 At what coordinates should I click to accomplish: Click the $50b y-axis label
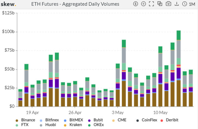(9, 69)
